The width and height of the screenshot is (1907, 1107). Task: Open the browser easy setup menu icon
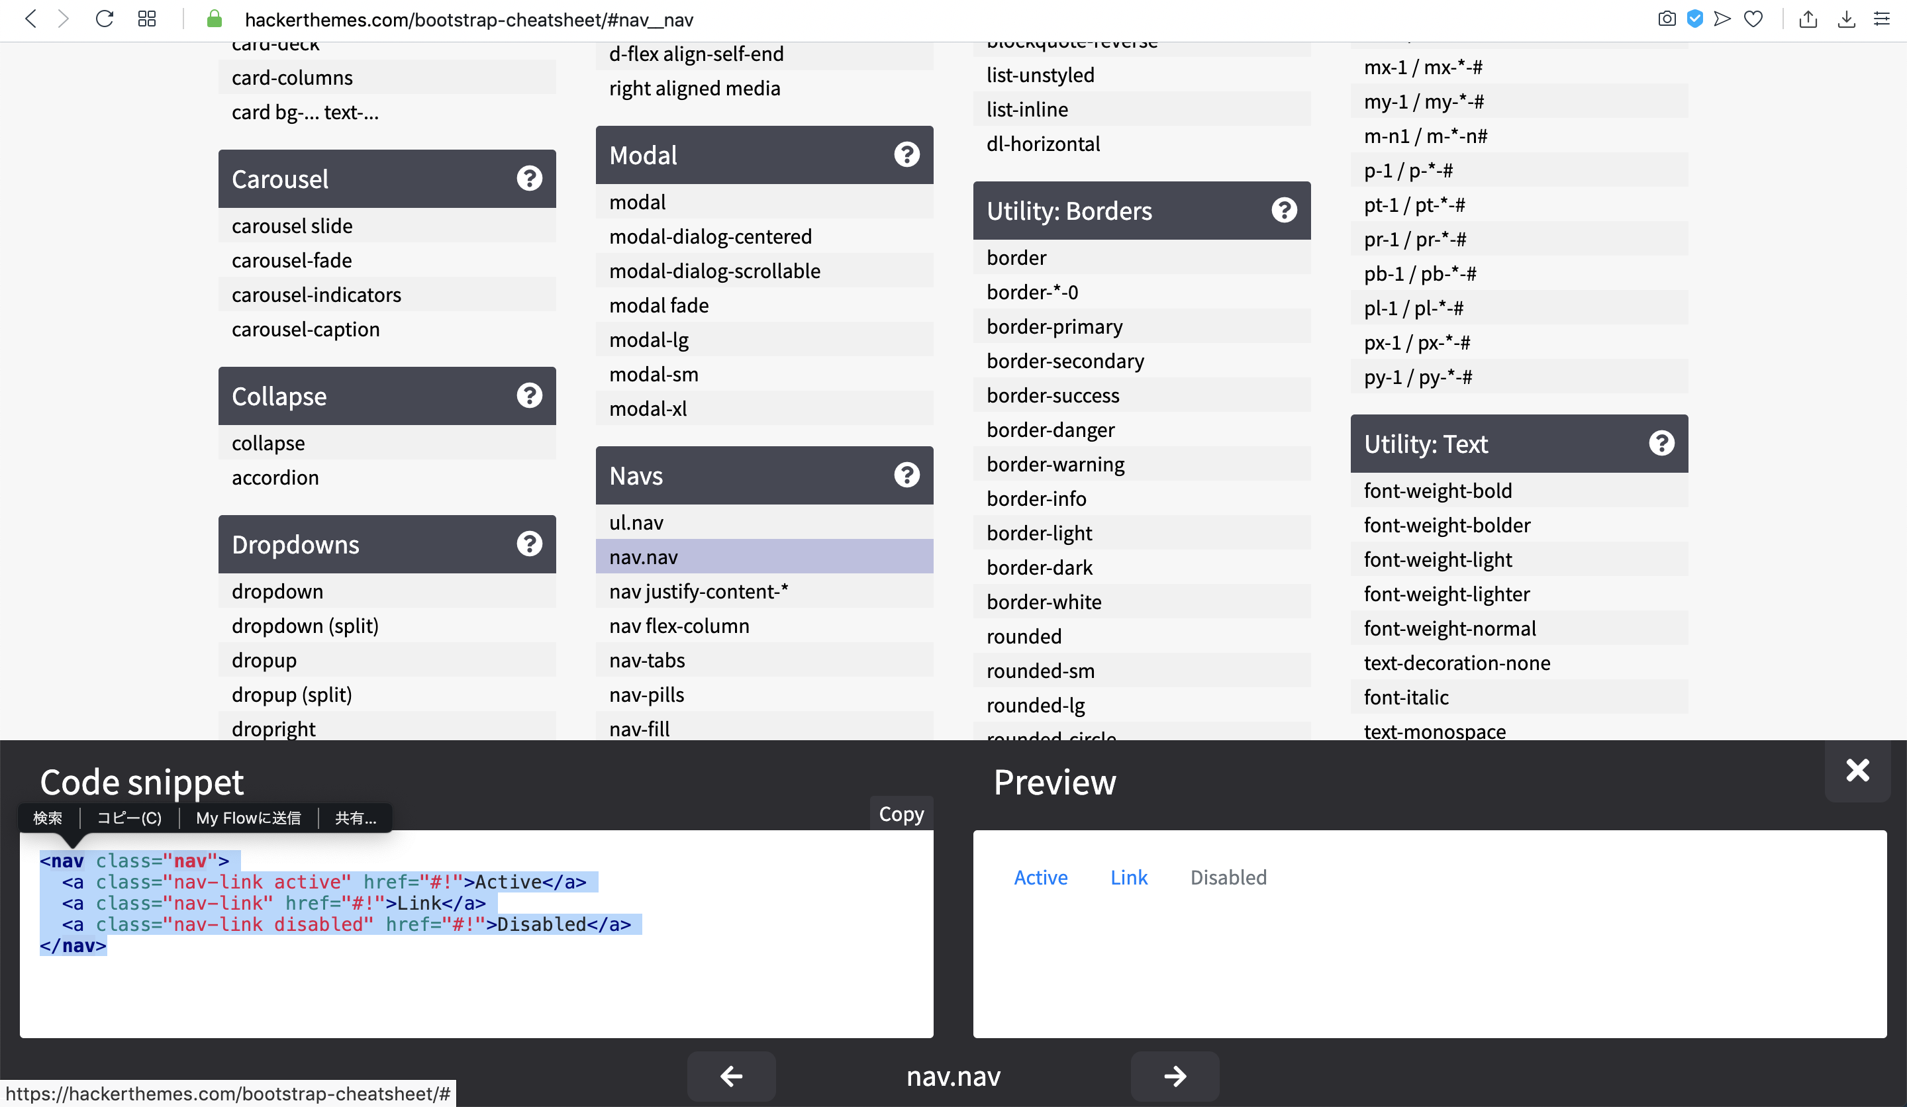point(1881,19)
